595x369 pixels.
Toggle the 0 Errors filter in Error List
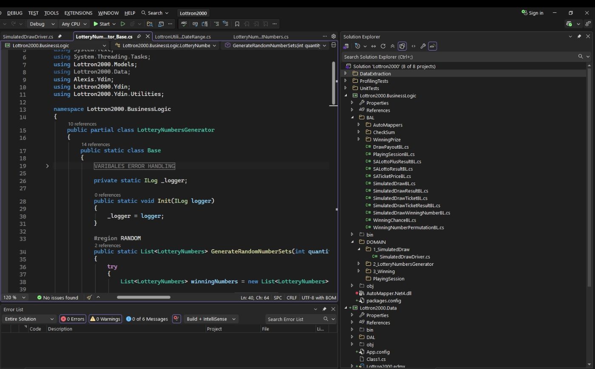tap(73, 319)
